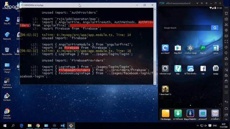The width and height of the screenshot is (230, 129).
Task: Click the Nox shake device tool
Action: [226, 14]
